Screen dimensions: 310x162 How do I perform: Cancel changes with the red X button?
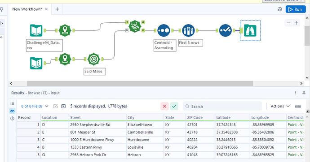164,107
